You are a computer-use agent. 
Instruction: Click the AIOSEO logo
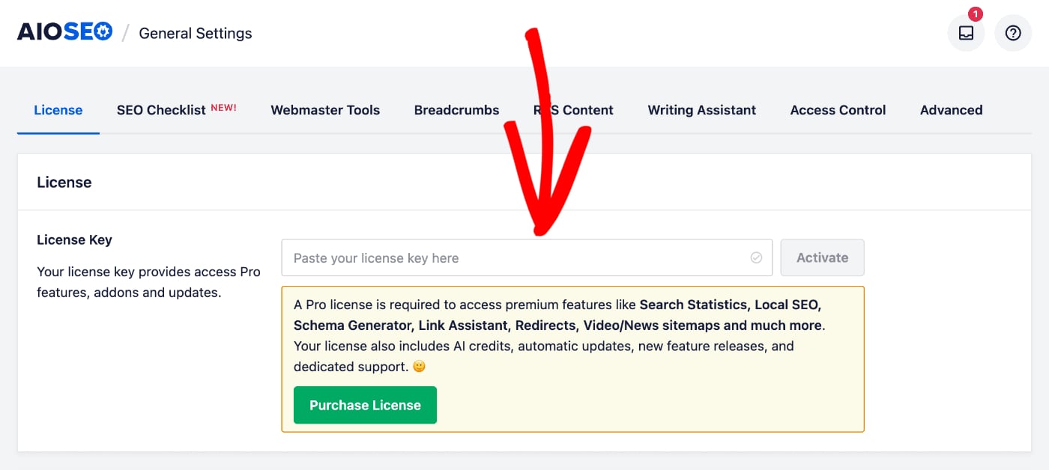click(x=64, y=31)
